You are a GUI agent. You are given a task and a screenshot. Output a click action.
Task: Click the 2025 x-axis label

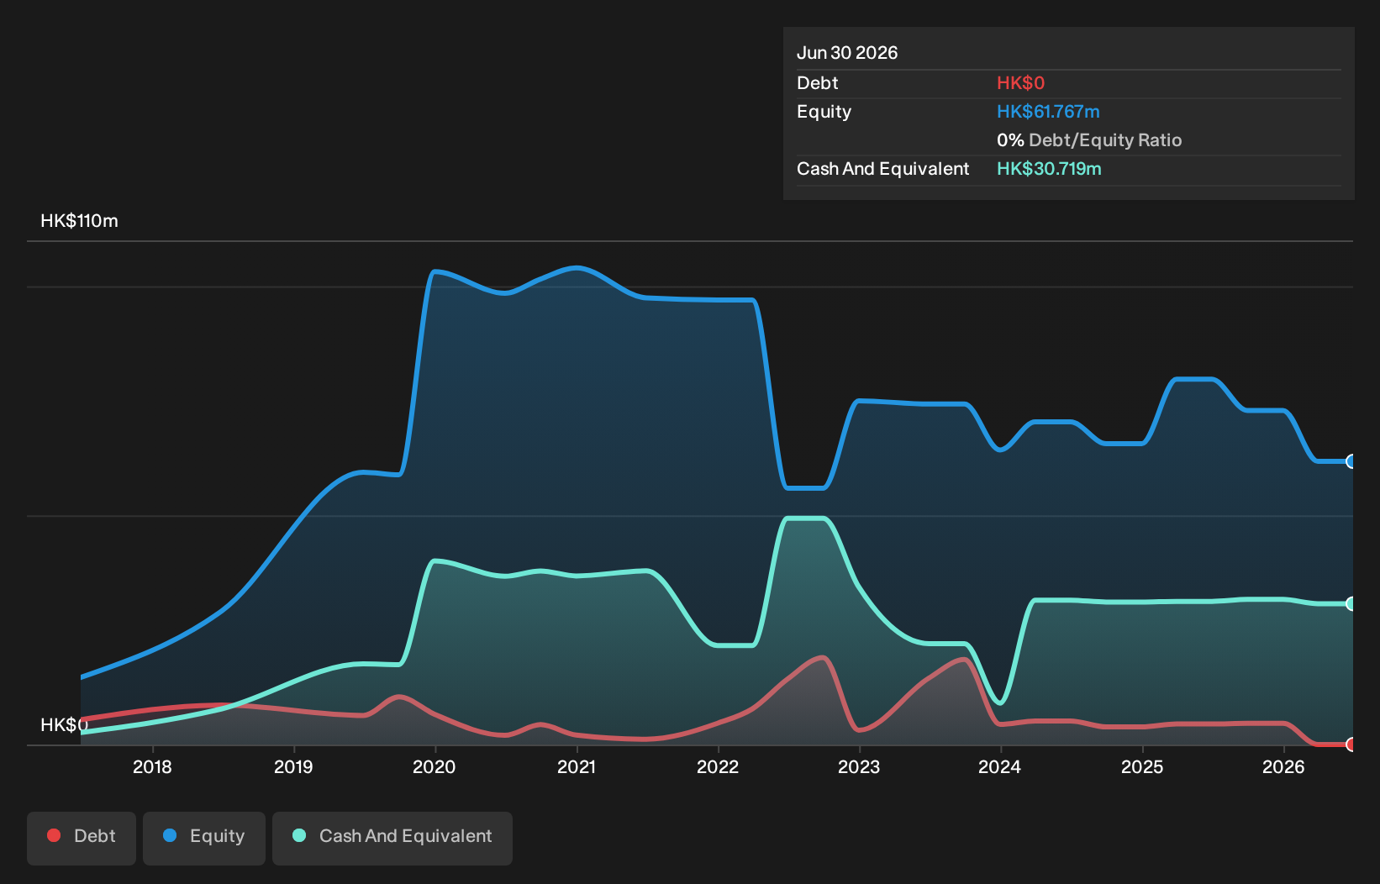point(1142,766)
